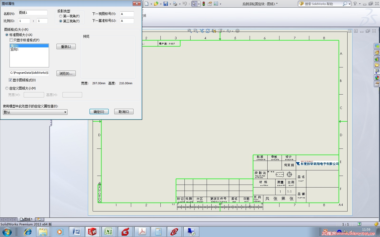Select 第一视角 projection radio button
Screen dimensions: 380x237
click(61, 16)
